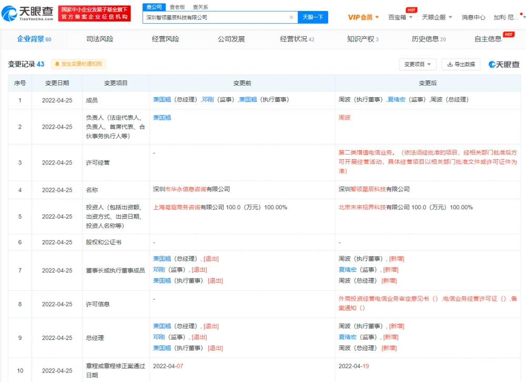
Task: Open the 企业背景 tab
Action: 34,39
